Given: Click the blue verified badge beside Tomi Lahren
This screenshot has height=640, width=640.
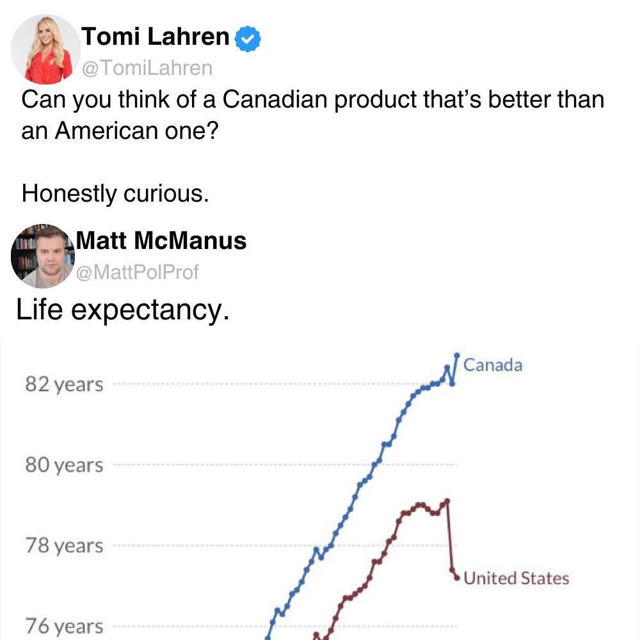Looking at the screenshot, I should click(248, 39).
